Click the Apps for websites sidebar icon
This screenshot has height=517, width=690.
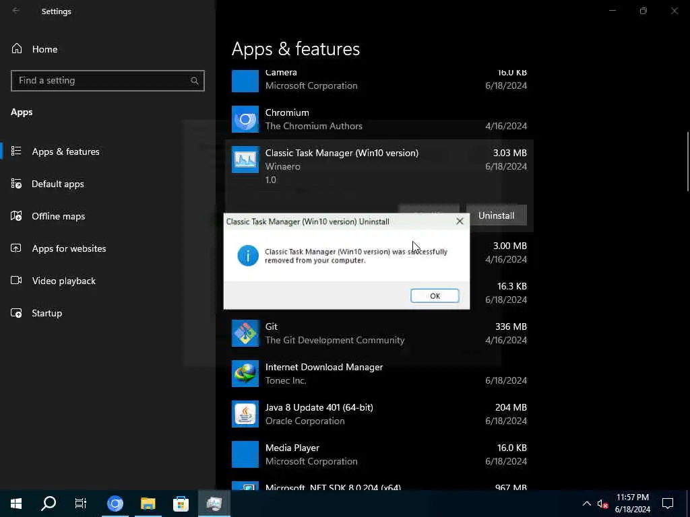[x=16, y=248]
